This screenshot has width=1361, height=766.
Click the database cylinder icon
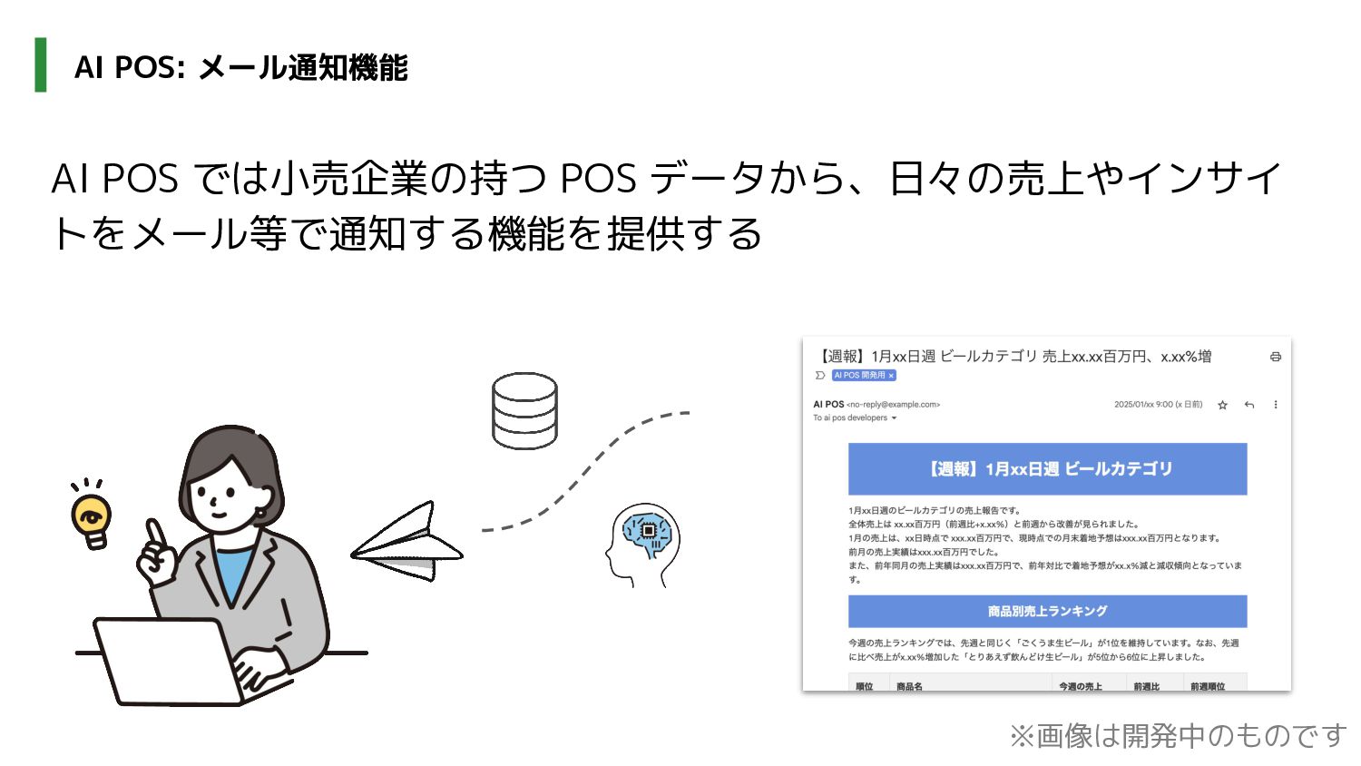524,410
